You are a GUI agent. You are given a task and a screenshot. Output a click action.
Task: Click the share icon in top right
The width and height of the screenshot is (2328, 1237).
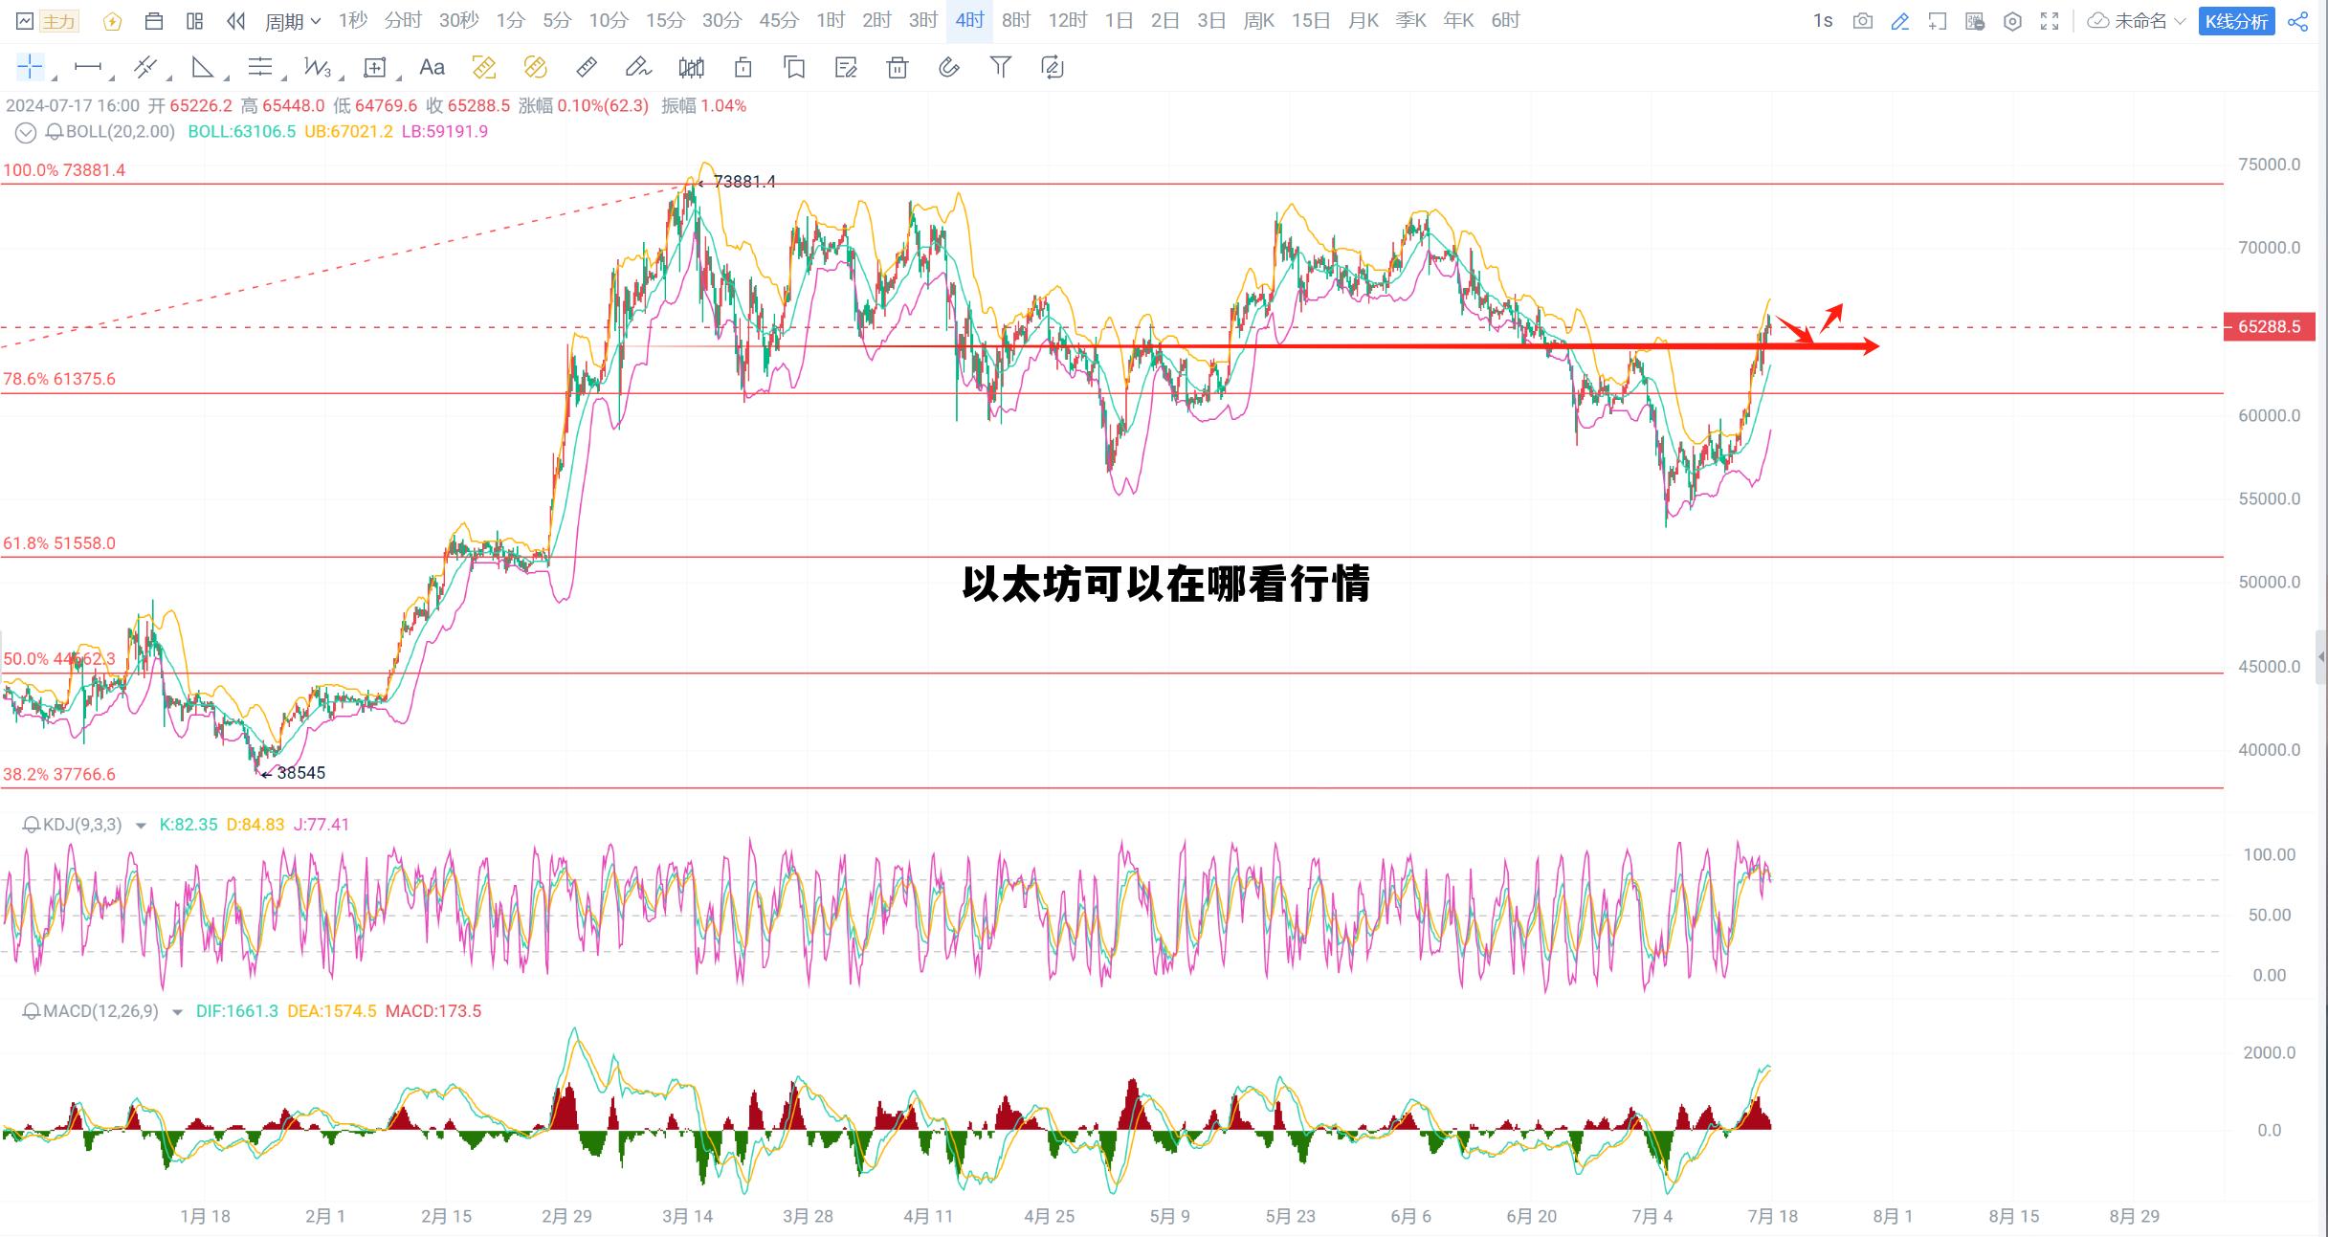2300,20
